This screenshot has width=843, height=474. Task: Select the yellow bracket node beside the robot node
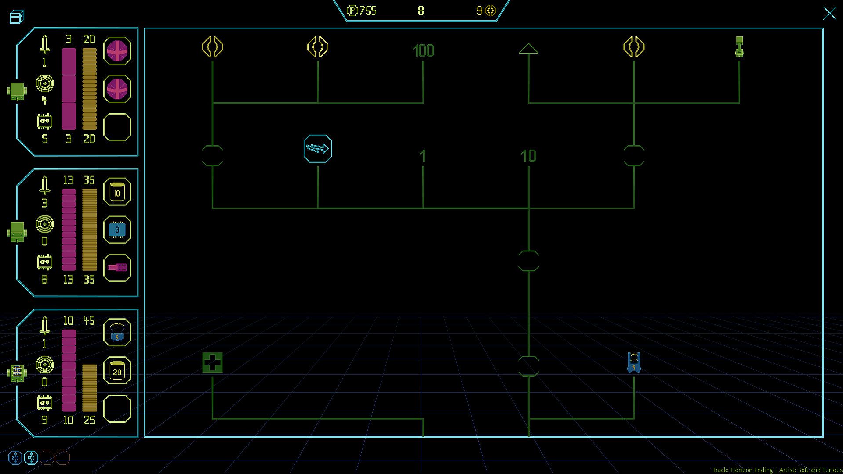click(634, 47)
